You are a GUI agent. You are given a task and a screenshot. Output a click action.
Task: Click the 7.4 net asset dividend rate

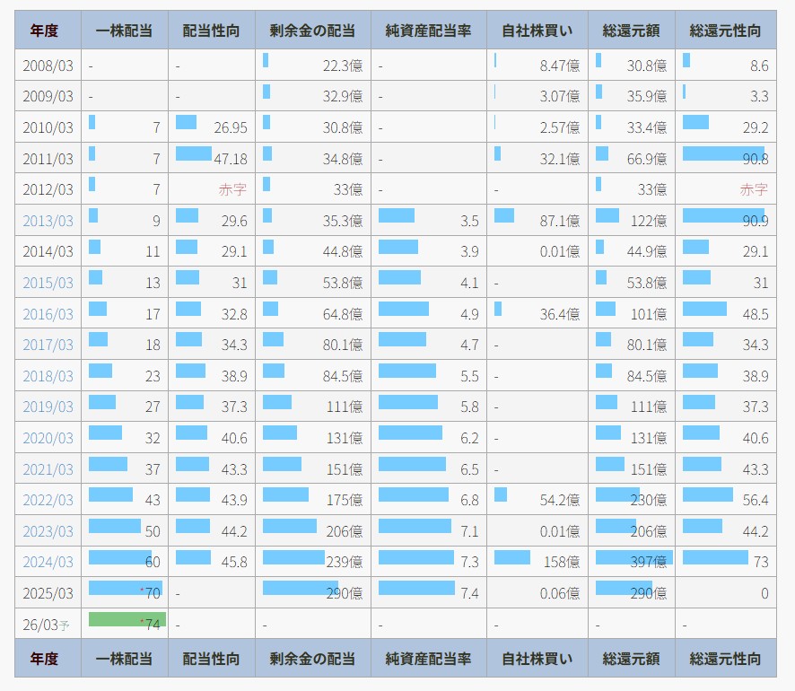[469, 593]
